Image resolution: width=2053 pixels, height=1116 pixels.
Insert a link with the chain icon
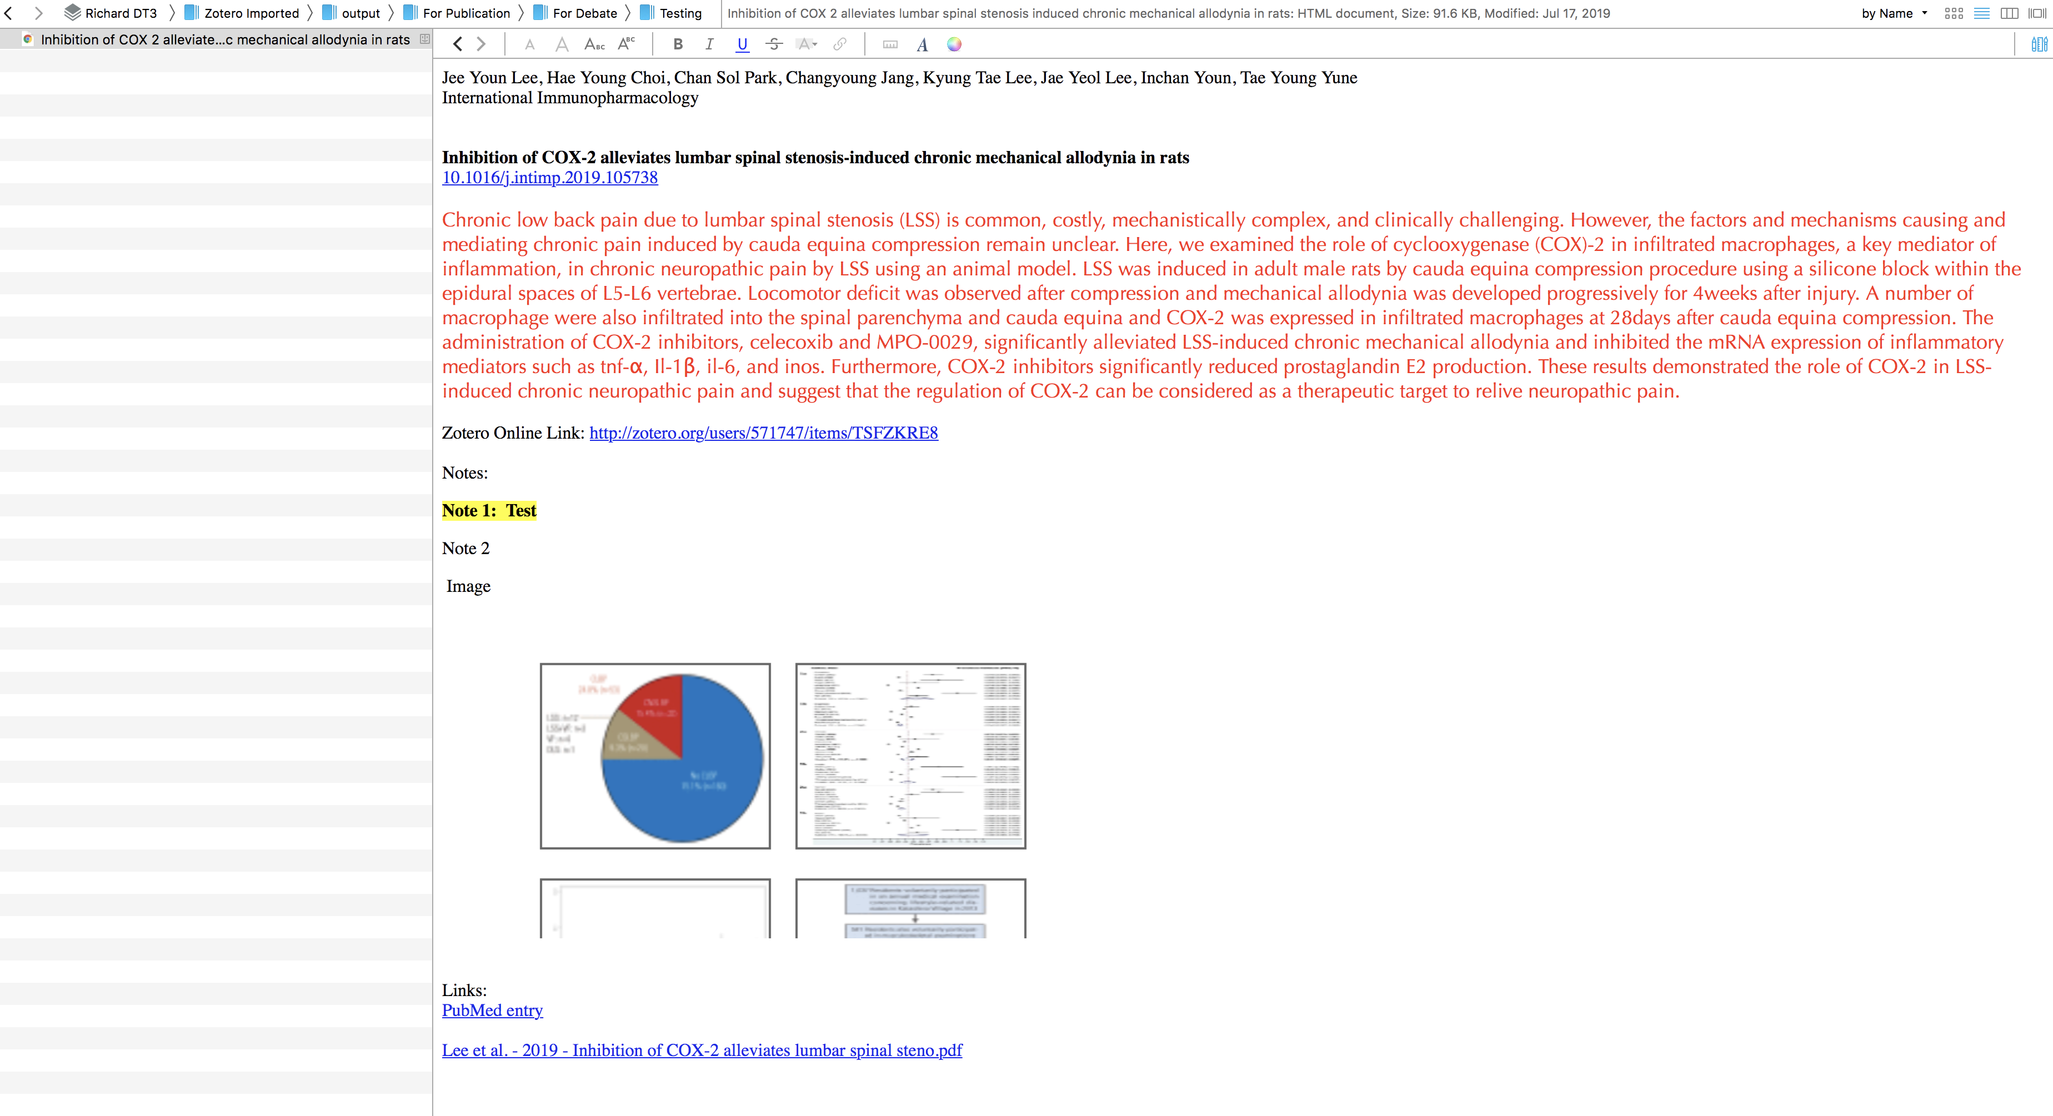pyautogui.click(x=840, y=44)
